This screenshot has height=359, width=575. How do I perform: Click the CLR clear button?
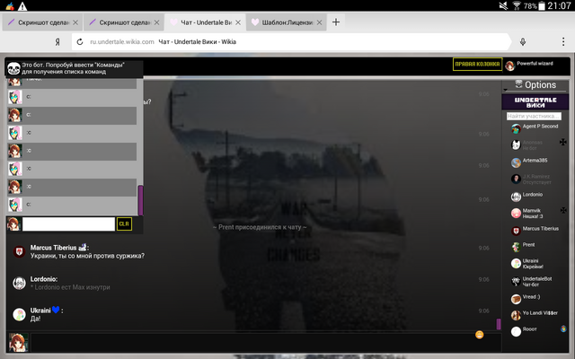pos(124,223)
